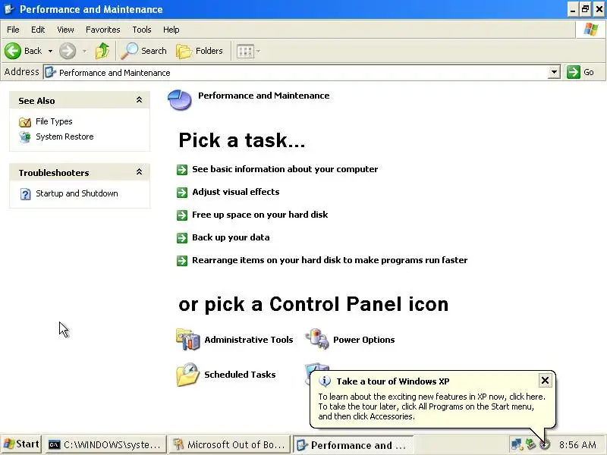607x455 pixels.
Task: Click the Take a tour balloon text
Action: point(432,406)
